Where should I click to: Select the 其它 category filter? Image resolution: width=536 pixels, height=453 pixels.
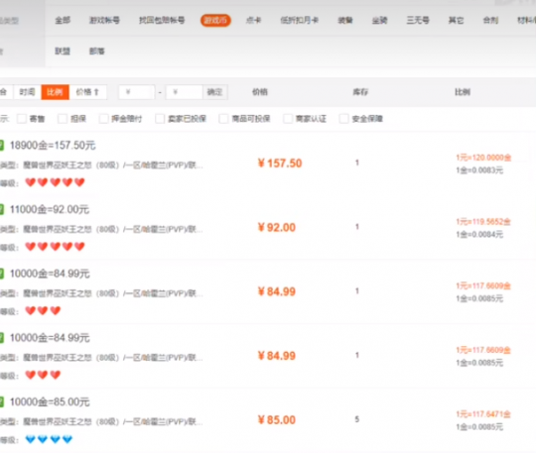click(456, 20)
